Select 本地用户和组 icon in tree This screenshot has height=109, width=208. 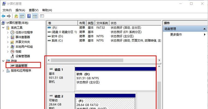(12, 47)
